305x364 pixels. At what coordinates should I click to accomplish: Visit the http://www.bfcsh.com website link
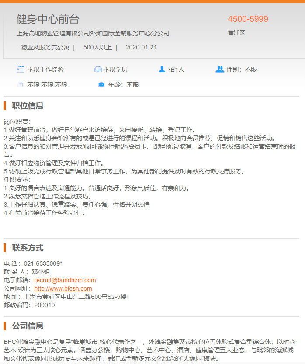pos(63,288)
